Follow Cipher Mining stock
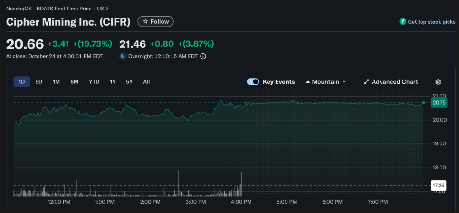This screenshot has height=213, width=459. click(x=156, y=22)
